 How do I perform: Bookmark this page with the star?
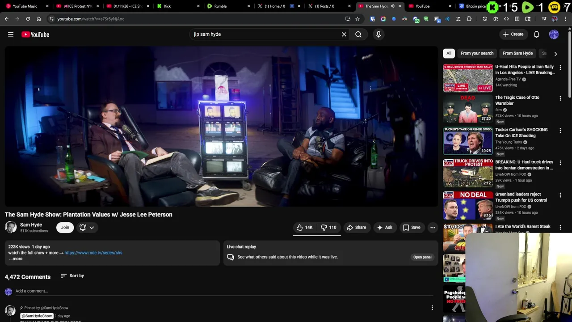357,19
